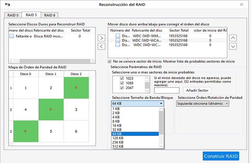This screenshot has width=251, height=163.
Task: Select drive icon of WDC (WD-WC... disk
Action: point(118,45)
